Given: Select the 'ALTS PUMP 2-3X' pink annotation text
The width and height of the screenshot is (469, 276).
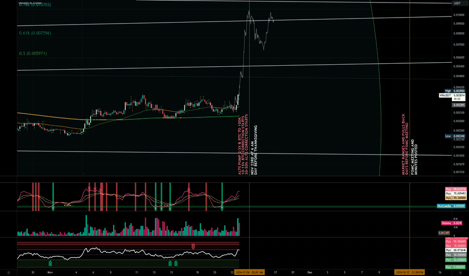Looking at the screenshot, I should [x=243, y=145].
